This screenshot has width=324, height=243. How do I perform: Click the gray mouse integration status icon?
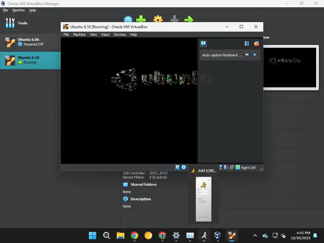point(232,167)
